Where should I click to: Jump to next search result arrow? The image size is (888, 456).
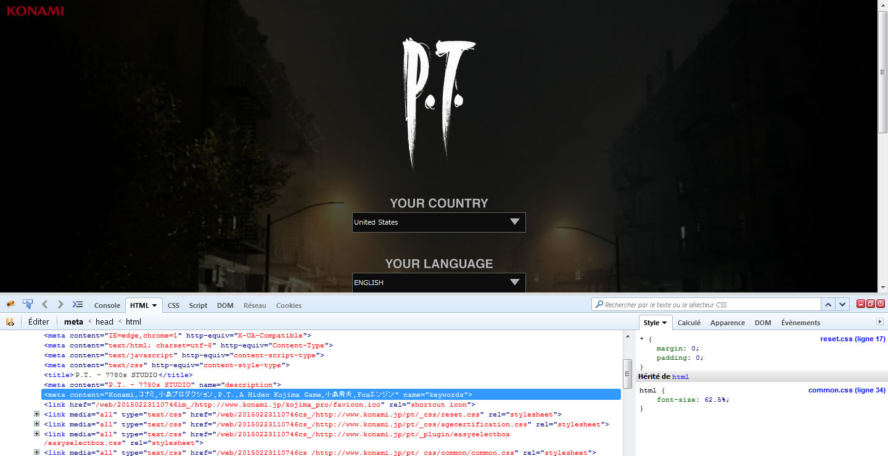[x=843, y=305]
